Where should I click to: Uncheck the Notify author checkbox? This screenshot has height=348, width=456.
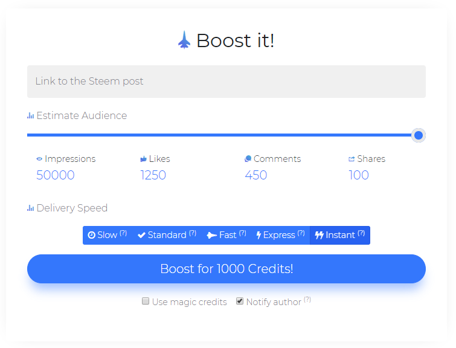pyautogui.click(x=240, y=301)
